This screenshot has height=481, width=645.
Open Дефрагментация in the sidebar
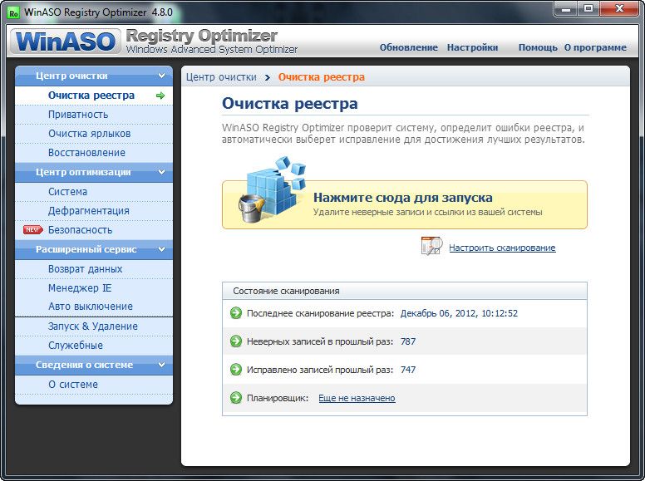pyautogui.click(x=94, y=211)
